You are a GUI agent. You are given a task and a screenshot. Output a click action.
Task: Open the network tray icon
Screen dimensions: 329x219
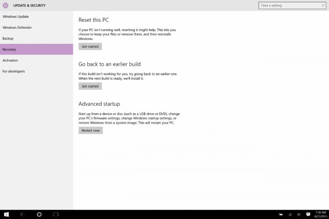click(x=290, y=214)
